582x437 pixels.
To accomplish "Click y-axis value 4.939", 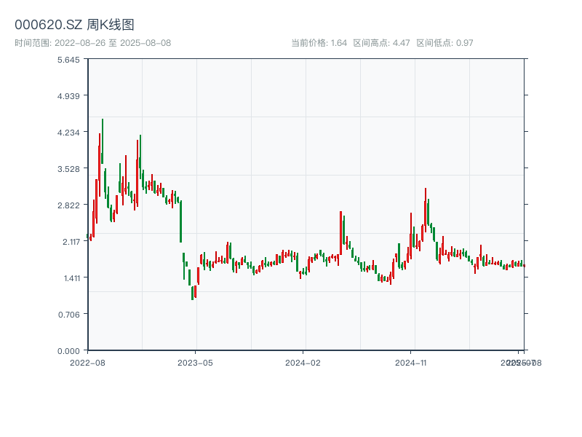I will pos(68,96).
